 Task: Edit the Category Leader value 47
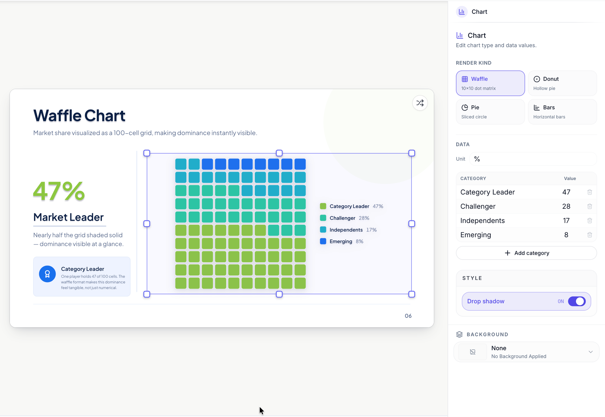pos(566,192)
